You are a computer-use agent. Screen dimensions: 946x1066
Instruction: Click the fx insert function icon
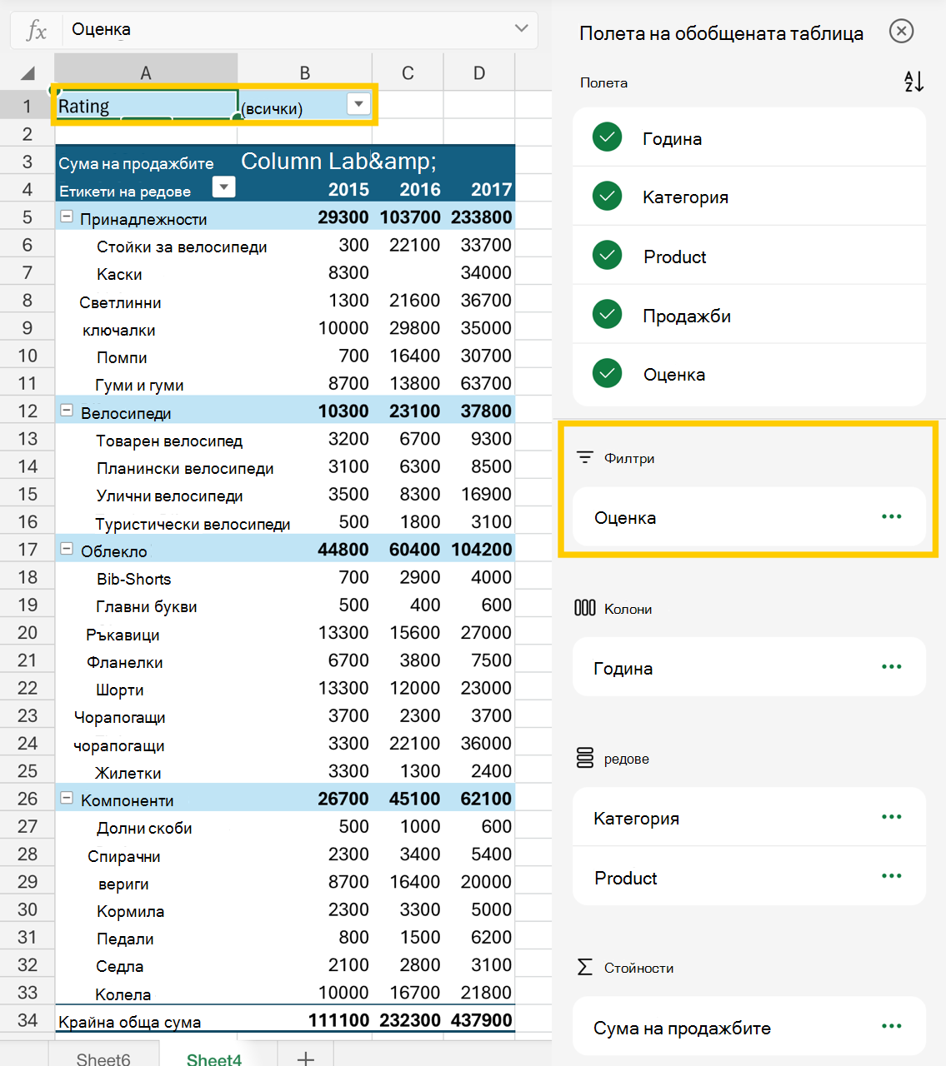point(36,31)
